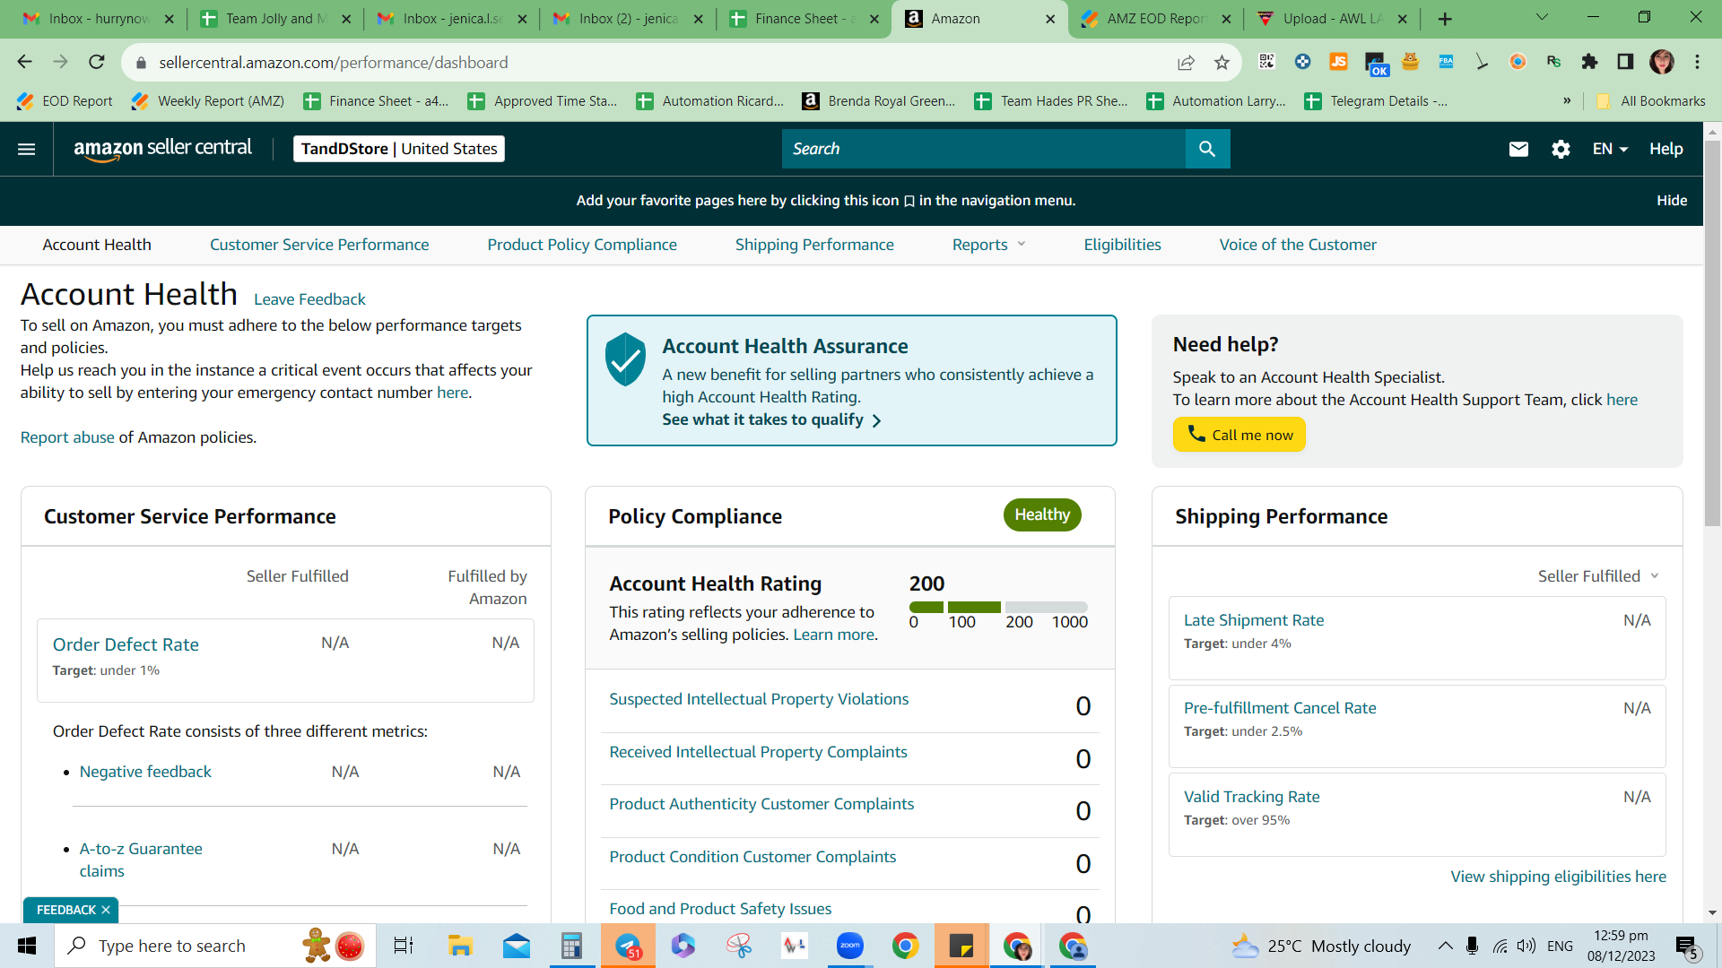Click the phone icon on Call me now
1722x968 pixels.
coord(1196,434)
